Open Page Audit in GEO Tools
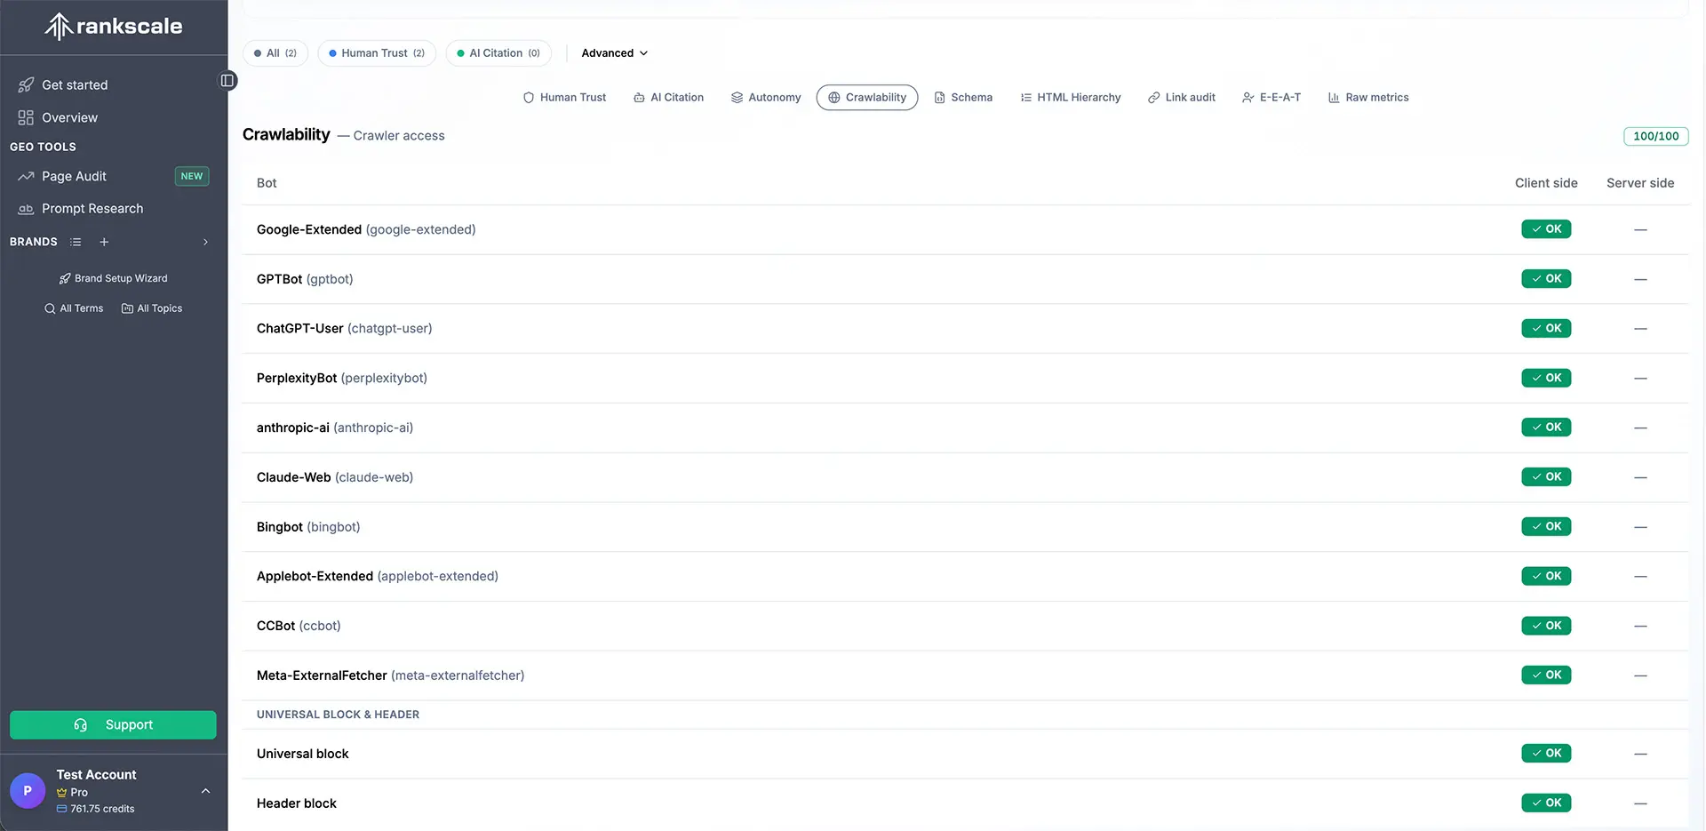1706x831 pixels. click(x=73, y=176)
